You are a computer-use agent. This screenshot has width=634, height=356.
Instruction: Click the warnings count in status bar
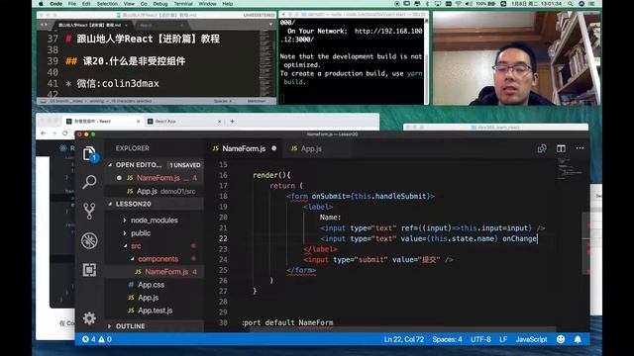[105, 339]
